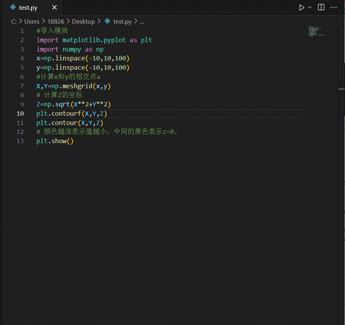Open the Users breadcrumb folder
This screenshot has width=345, height=325.
click(32, 22)
